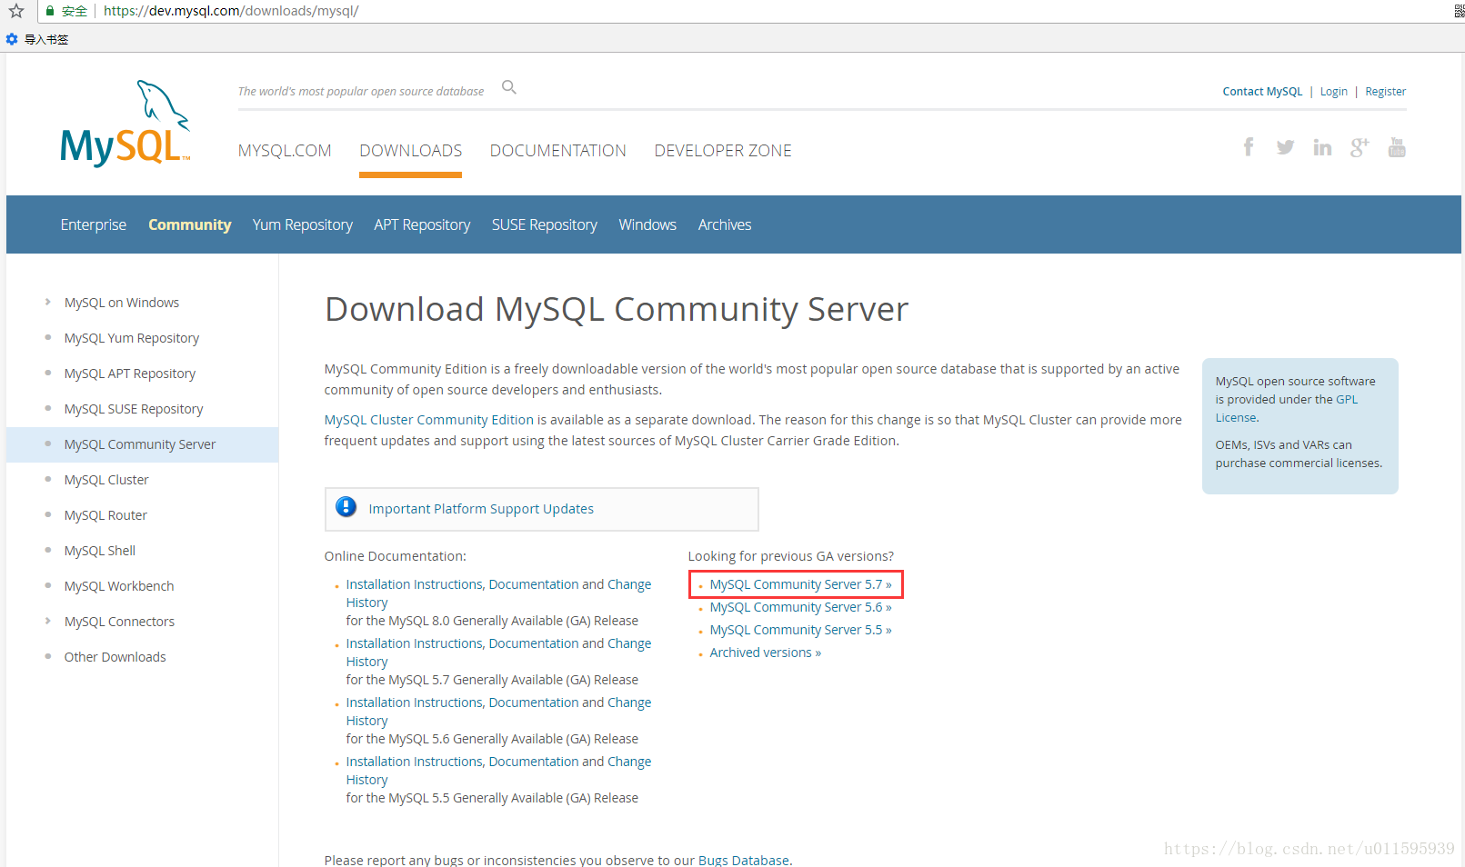
Task: Open MySQL Facebook page icon
Action: click(x=1249, y=147)
